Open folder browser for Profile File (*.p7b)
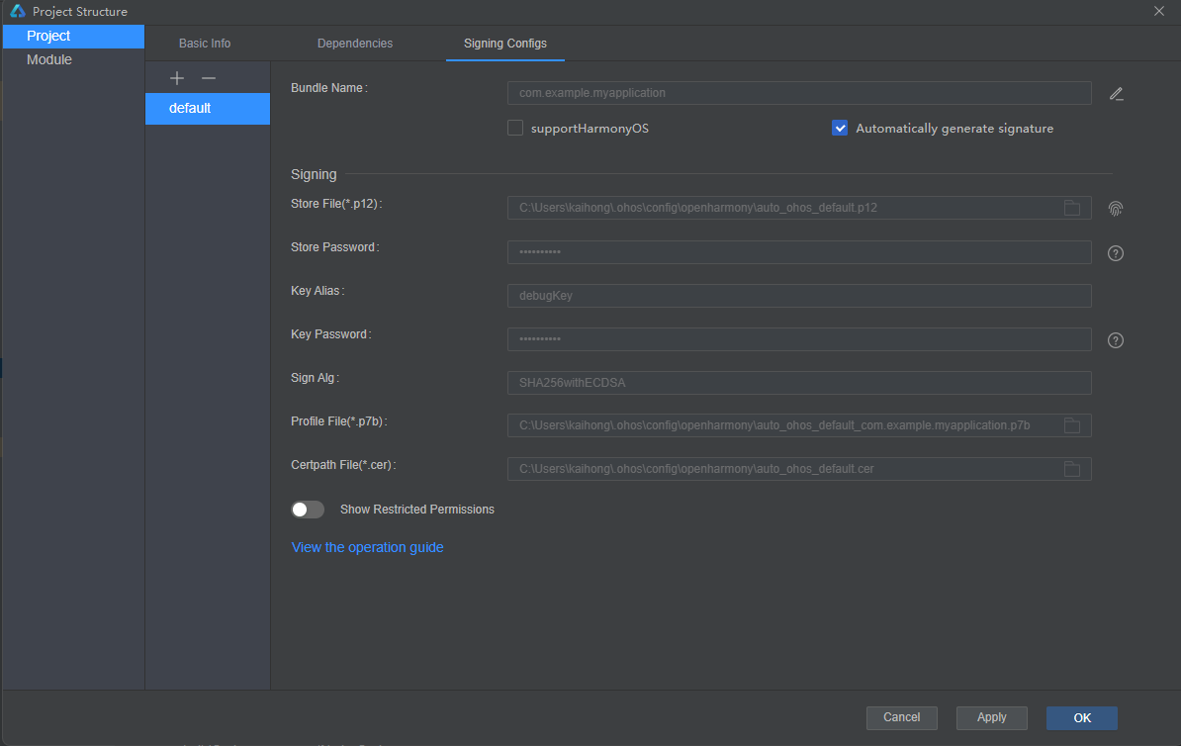Screen dimensions: 1181x746 1071,425
